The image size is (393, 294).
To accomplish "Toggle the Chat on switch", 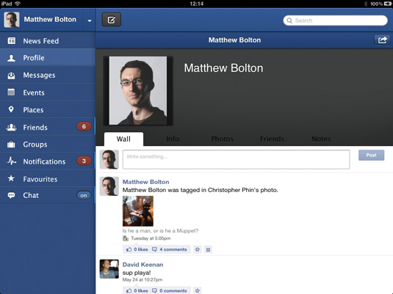I will tap(84, 196).
